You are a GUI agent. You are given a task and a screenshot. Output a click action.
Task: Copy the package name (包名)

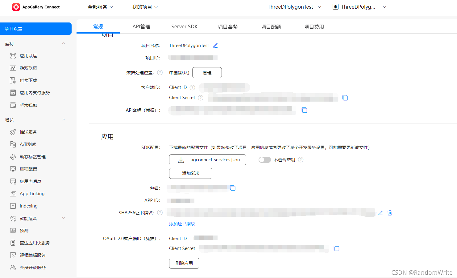233,188
